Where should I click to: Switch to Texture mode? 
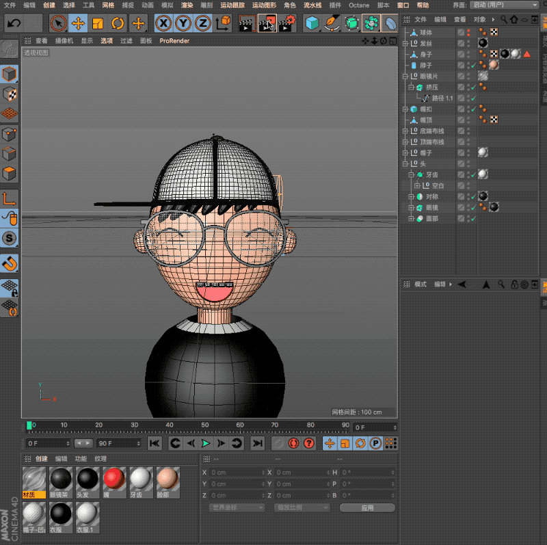coord(10,94)
